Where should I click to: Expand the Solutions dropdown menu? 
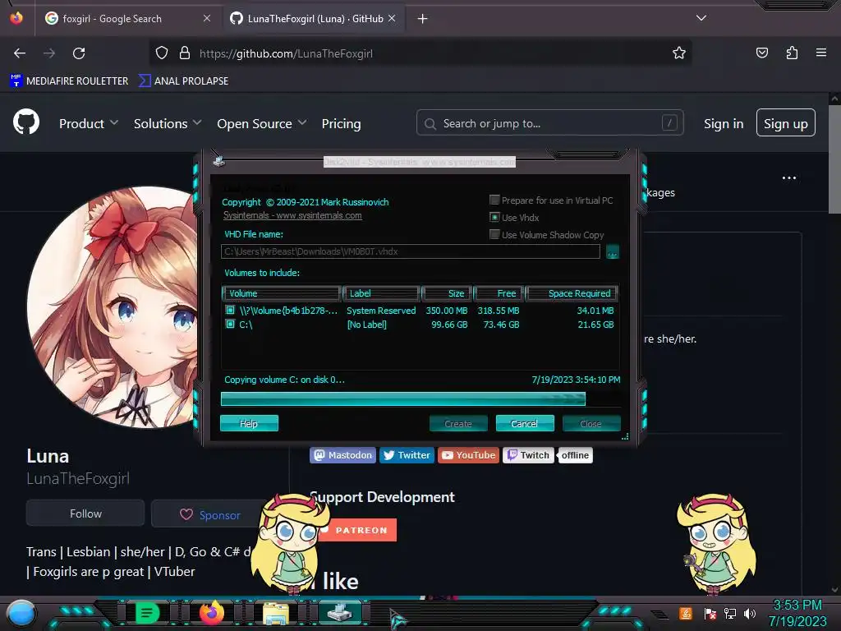click(168, 123)
